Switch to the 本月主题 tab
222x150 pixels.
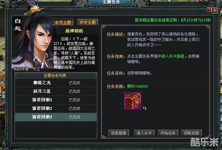pos(63,23)
